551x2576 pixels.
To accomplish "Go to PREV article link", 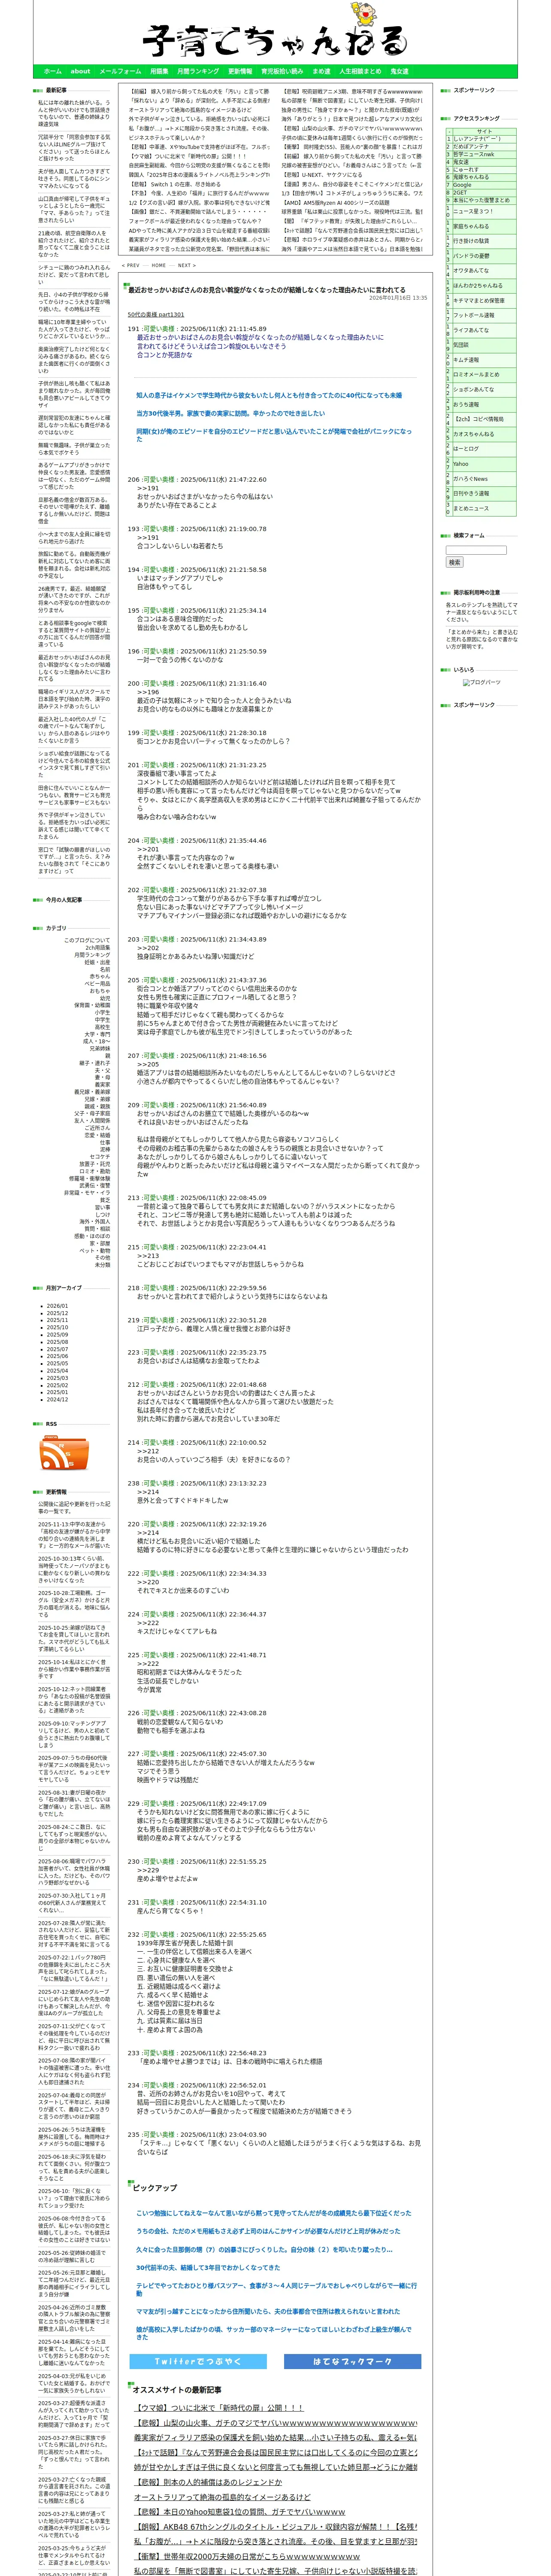I will (131, 266).
